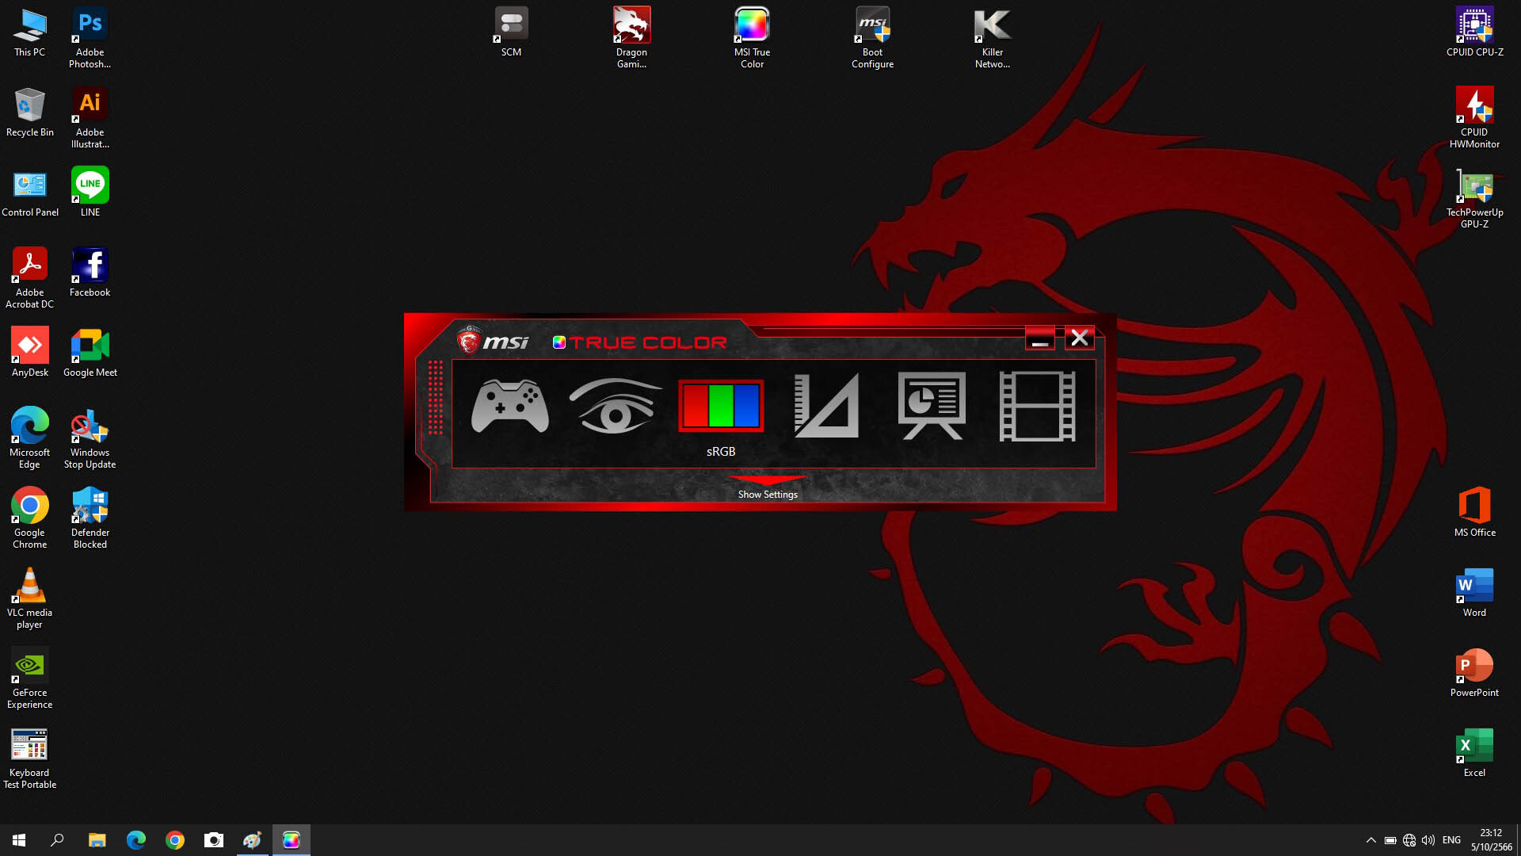1521x856 pixels.
Task: Select the Adobe Illustrator shortcut
Action: click(90, 117)
